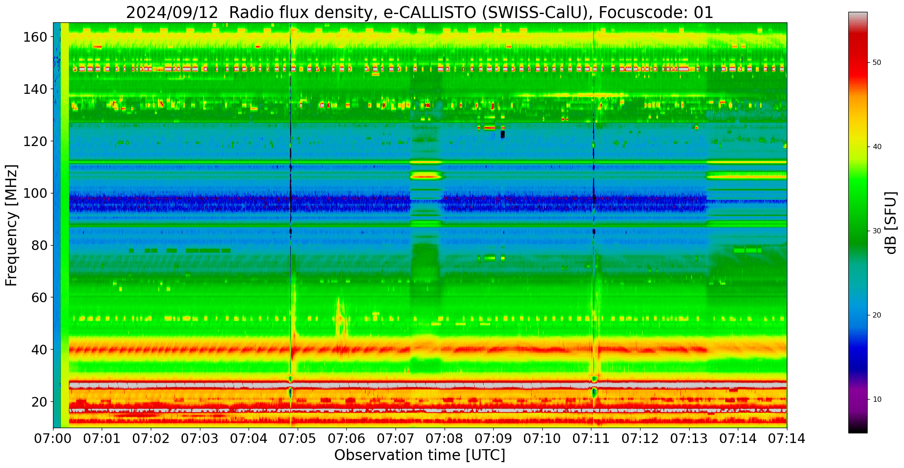
Task: Click the 07:05 time tick label
Action: click(x=298, y=439)
